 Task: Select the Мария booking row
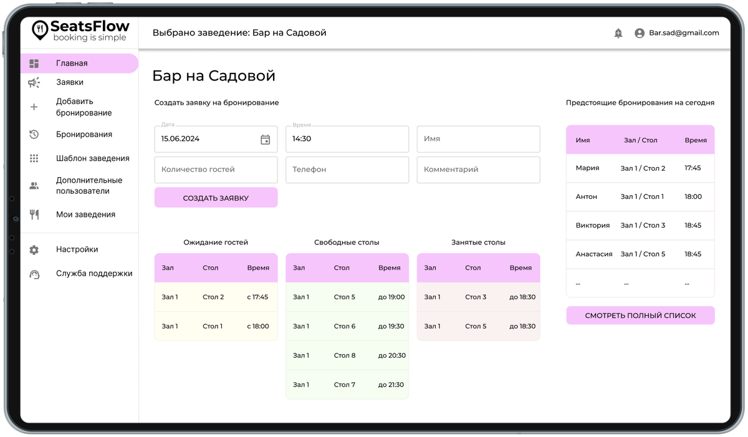point(640,168)
